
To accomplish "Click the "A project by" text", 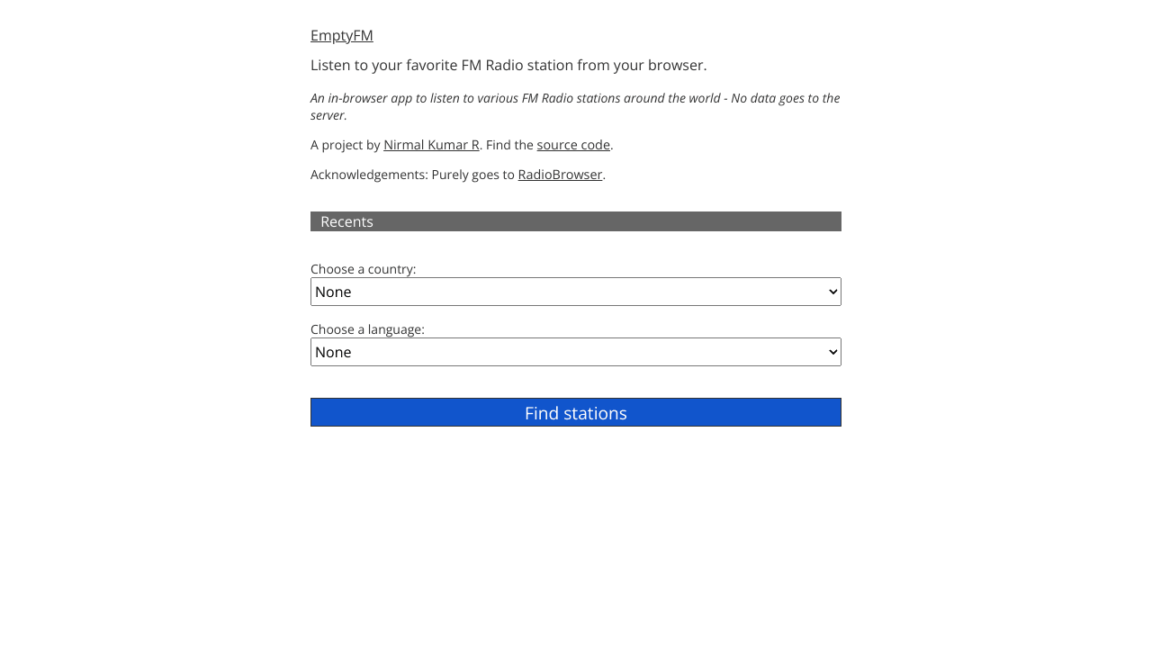I will (x=346, y=145).
